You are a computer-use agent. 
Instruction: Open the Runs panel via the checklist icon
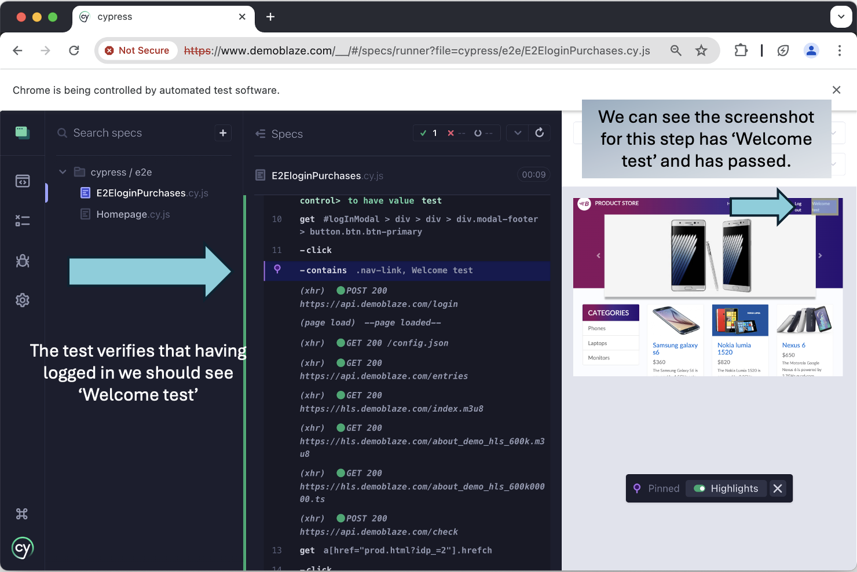[x=23, y=221]
